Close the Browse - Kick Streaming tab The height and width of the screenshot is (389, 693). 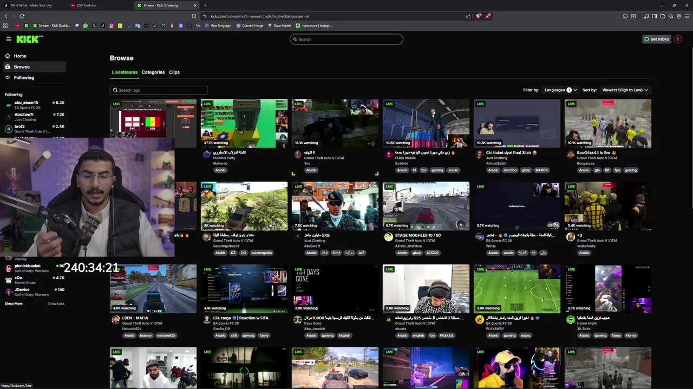(195, 5)
